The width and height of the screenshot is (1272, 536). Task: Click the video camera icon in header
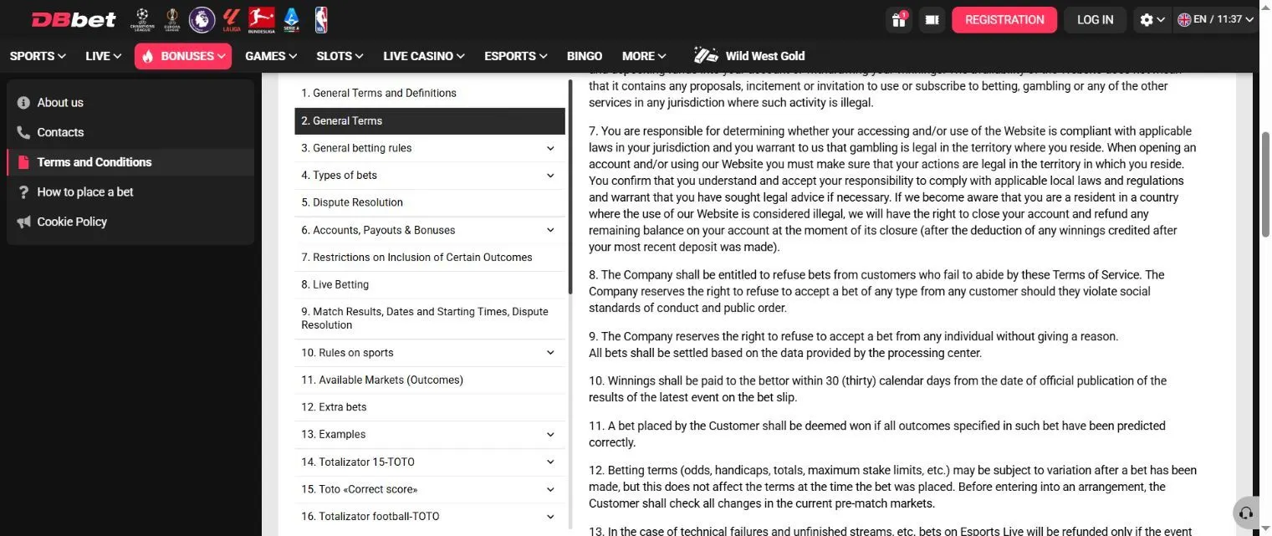point(932,19)
